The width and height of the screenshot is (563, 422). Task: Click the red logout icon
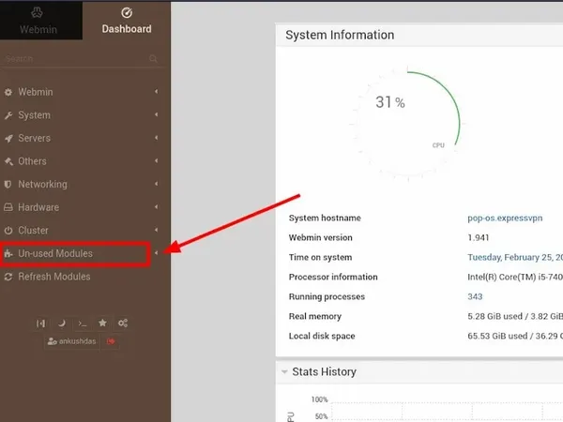point(113,342)
